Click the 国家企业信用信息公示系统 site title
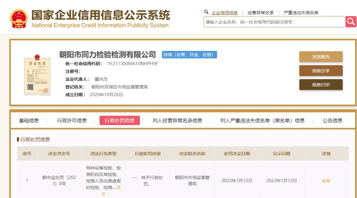Image resolution: width=357 pixels, height=198 pixels. click(100, 15)
